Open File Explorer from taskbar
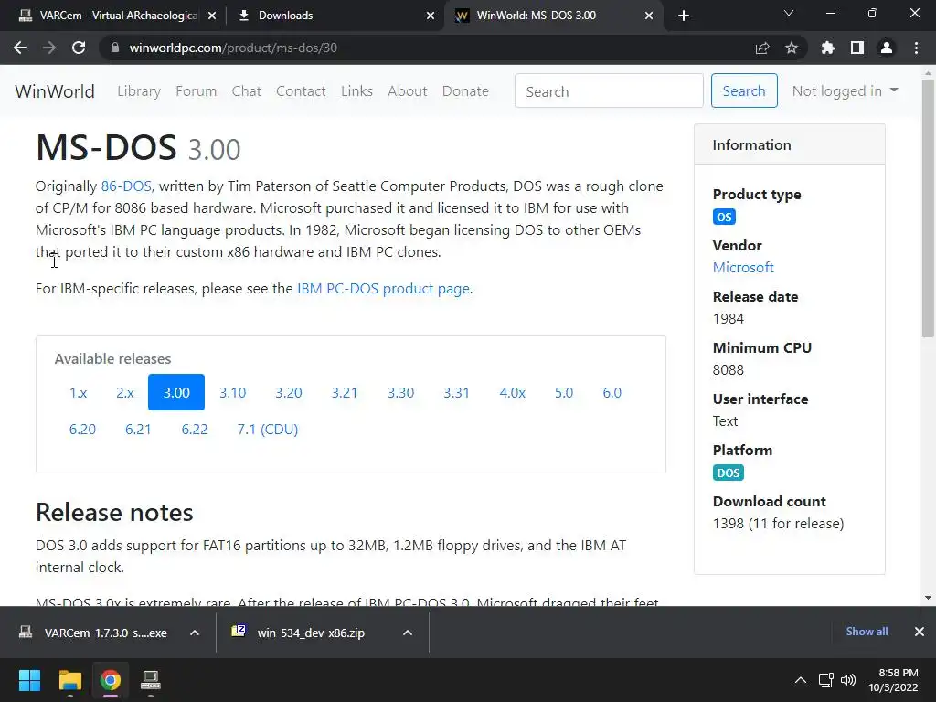936x702 pixels. point(69,680)
